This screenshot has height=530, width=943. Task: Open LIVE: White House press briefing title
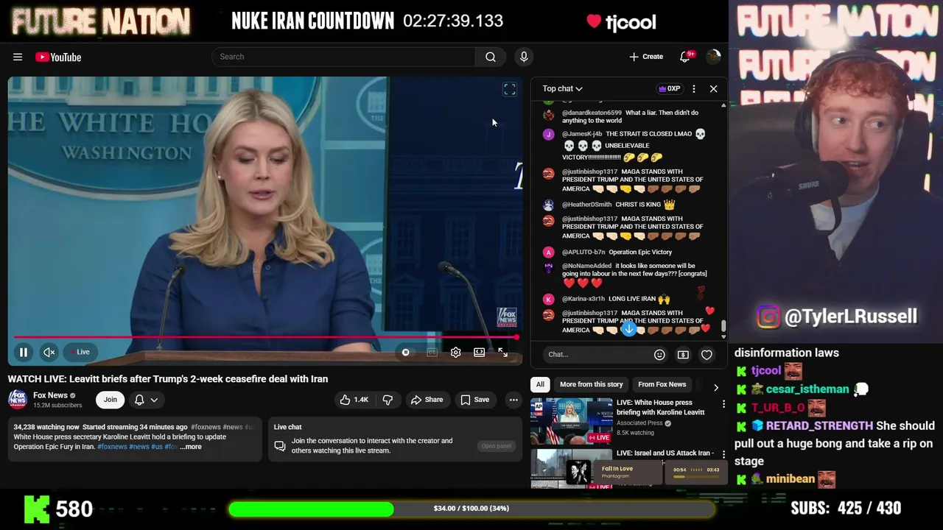pyautogui.click(x=661, y=407)
